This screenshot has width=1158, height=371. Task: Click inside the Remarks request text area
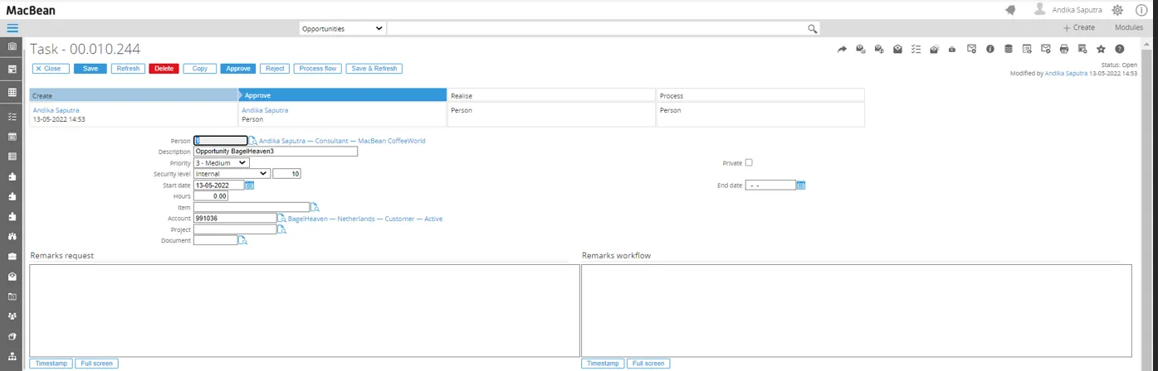click(x=304, y=310)
